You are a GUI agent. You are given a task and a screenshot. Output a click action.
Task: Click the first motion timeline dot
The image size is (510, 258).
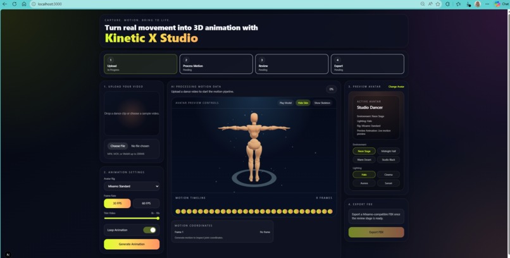click(178, 212)
